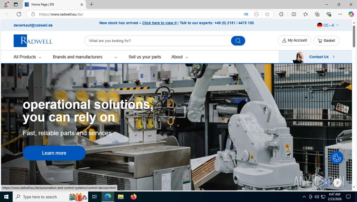Open the browser Extensions icon
This screenshot has width=357, height=202.
point(281,14)
